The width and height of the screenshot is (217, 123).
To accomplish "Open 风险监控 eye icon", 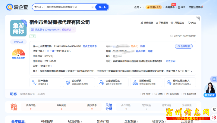I will (x=172, y=23).
